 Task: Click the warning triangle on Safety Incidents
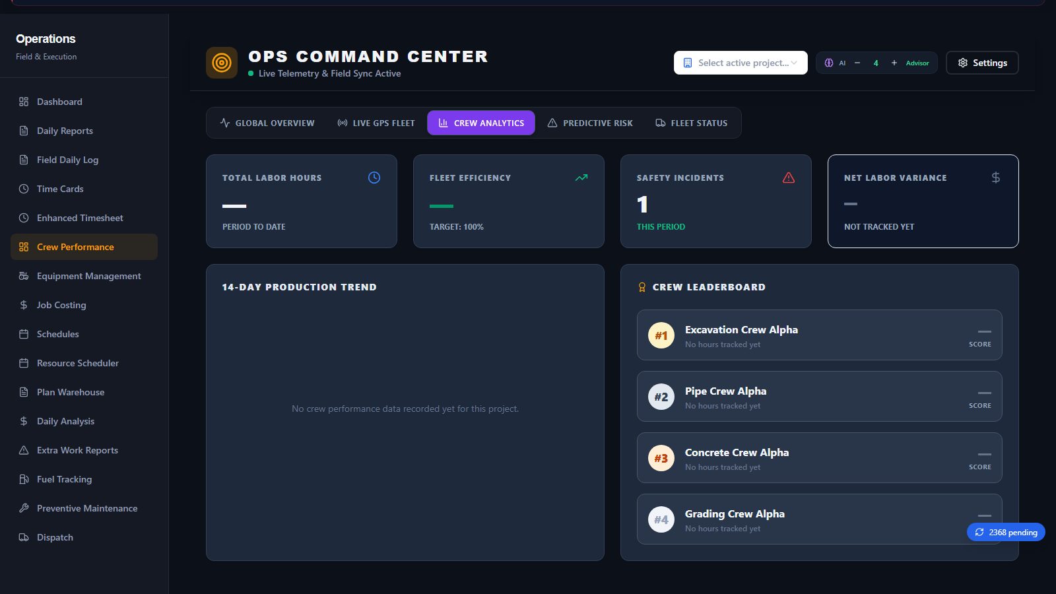[x=789, y=178]
